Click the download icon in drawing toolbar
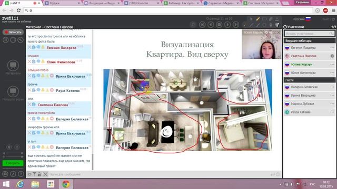Viewport: 337px width, 189px height. 277,19
